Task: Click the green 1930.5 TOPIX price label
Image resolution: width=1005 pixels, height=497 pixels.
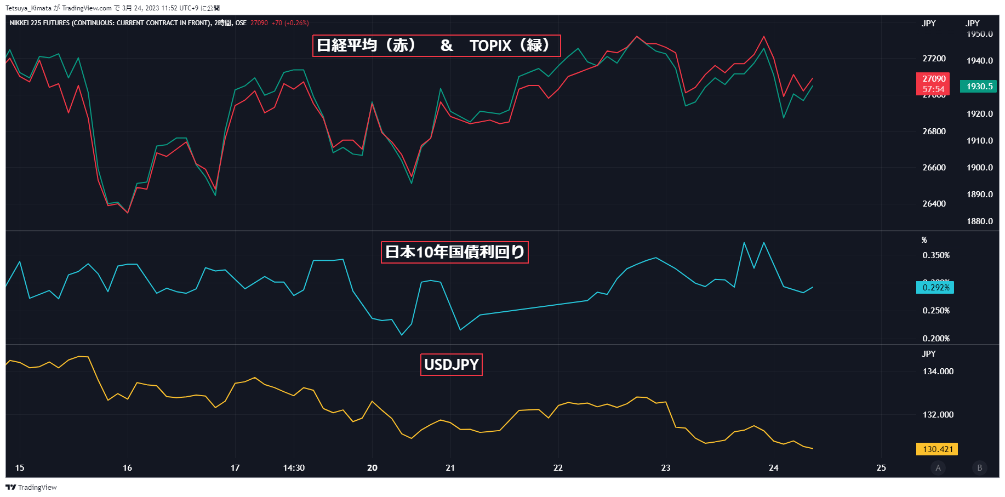Action: [x=978, y=87]
